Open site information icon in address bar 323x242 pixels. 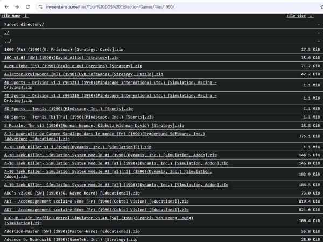point(40,6)
